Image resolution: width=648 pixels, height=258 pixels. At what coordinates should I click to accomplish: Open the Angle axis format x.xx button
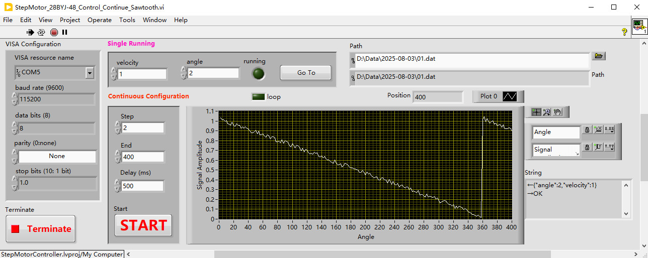coord(609,130)
